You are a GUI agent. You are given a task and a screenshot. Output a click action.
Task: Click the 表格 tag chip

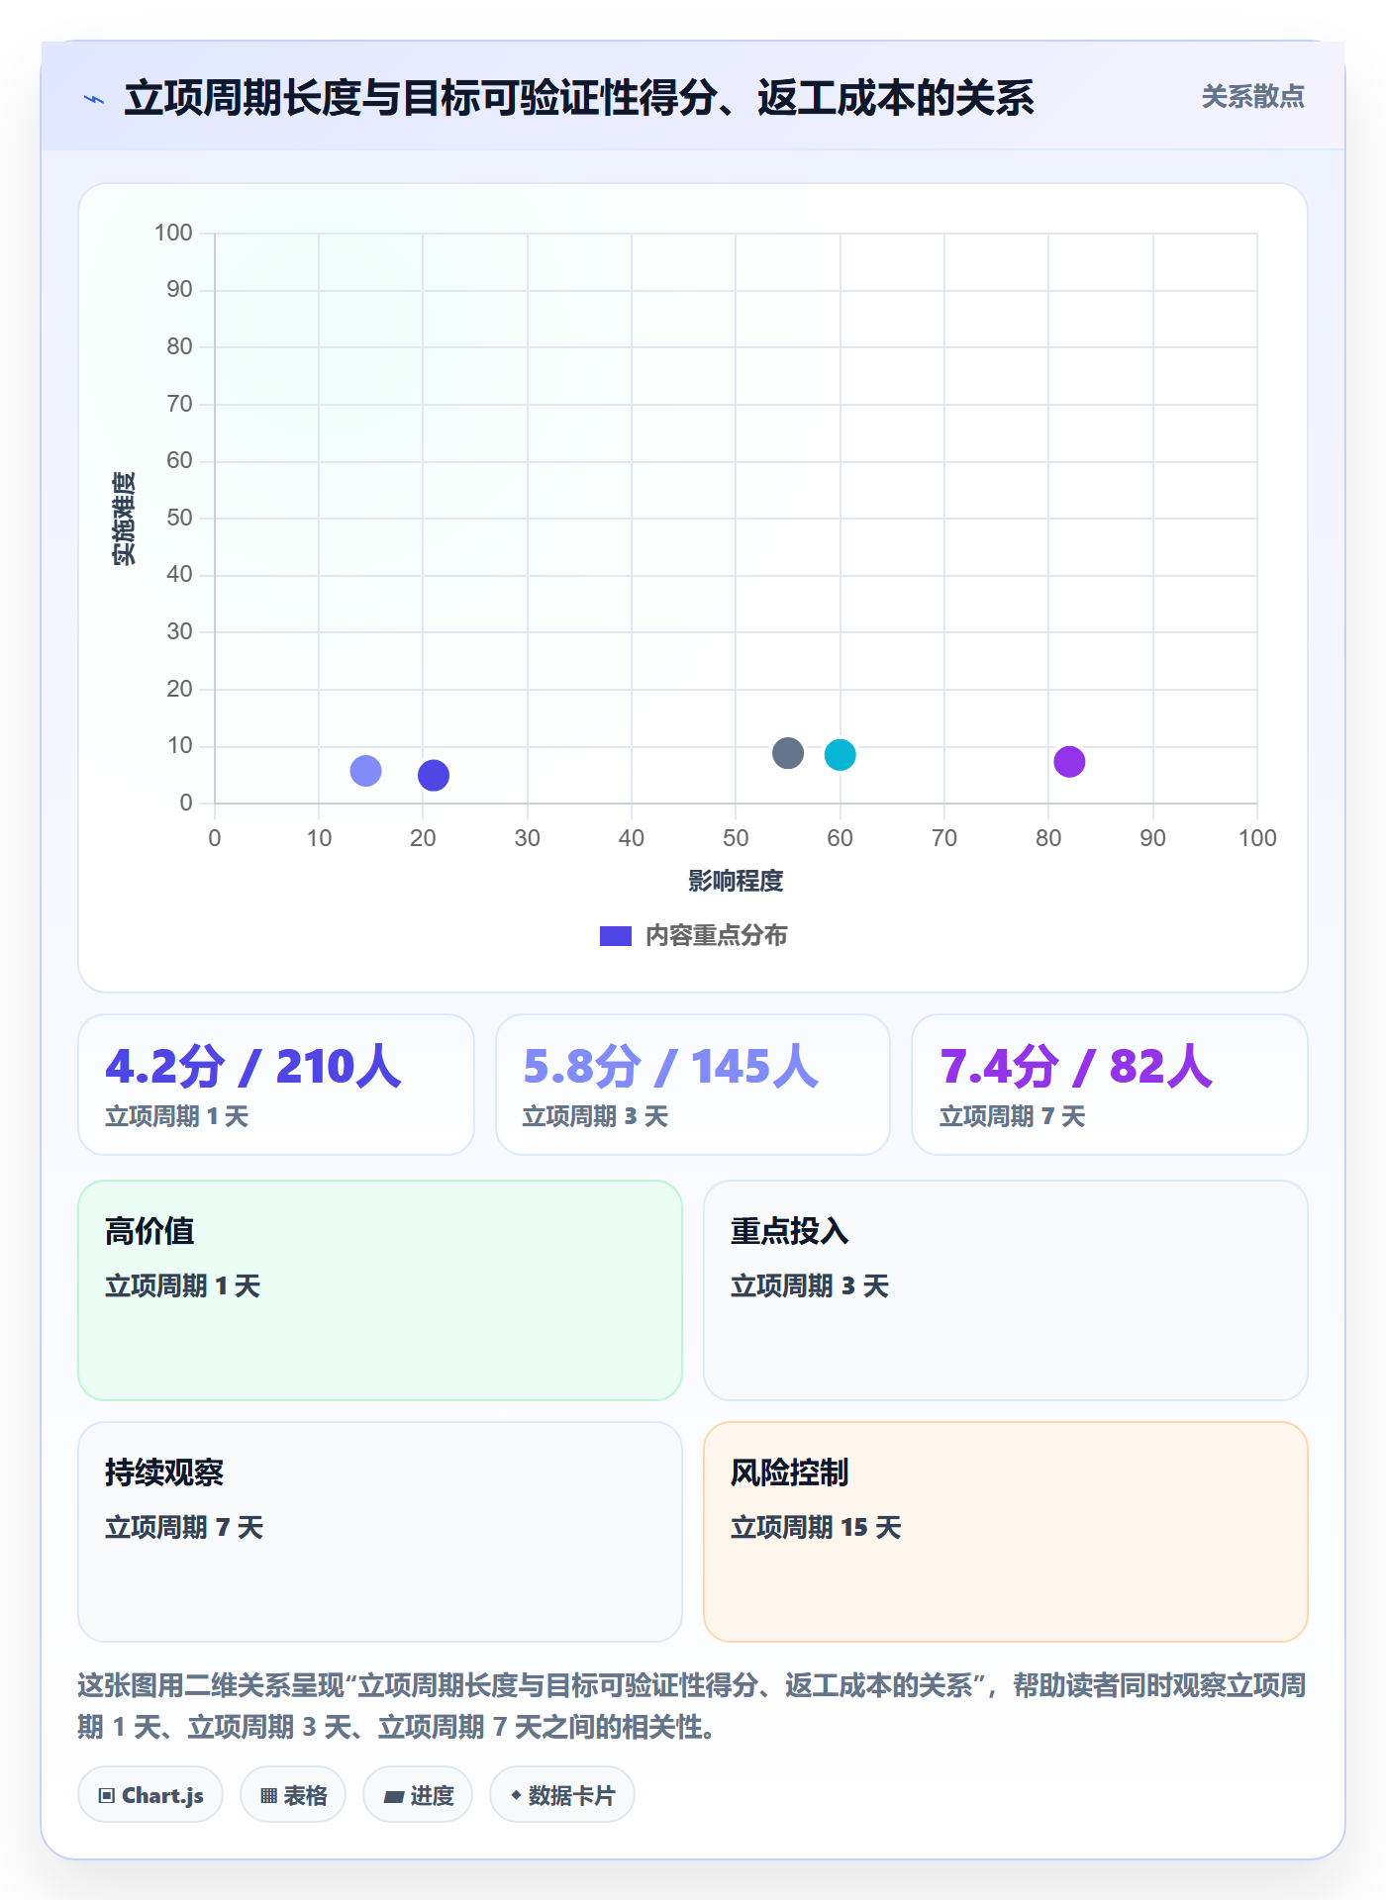click(293, 1795)
